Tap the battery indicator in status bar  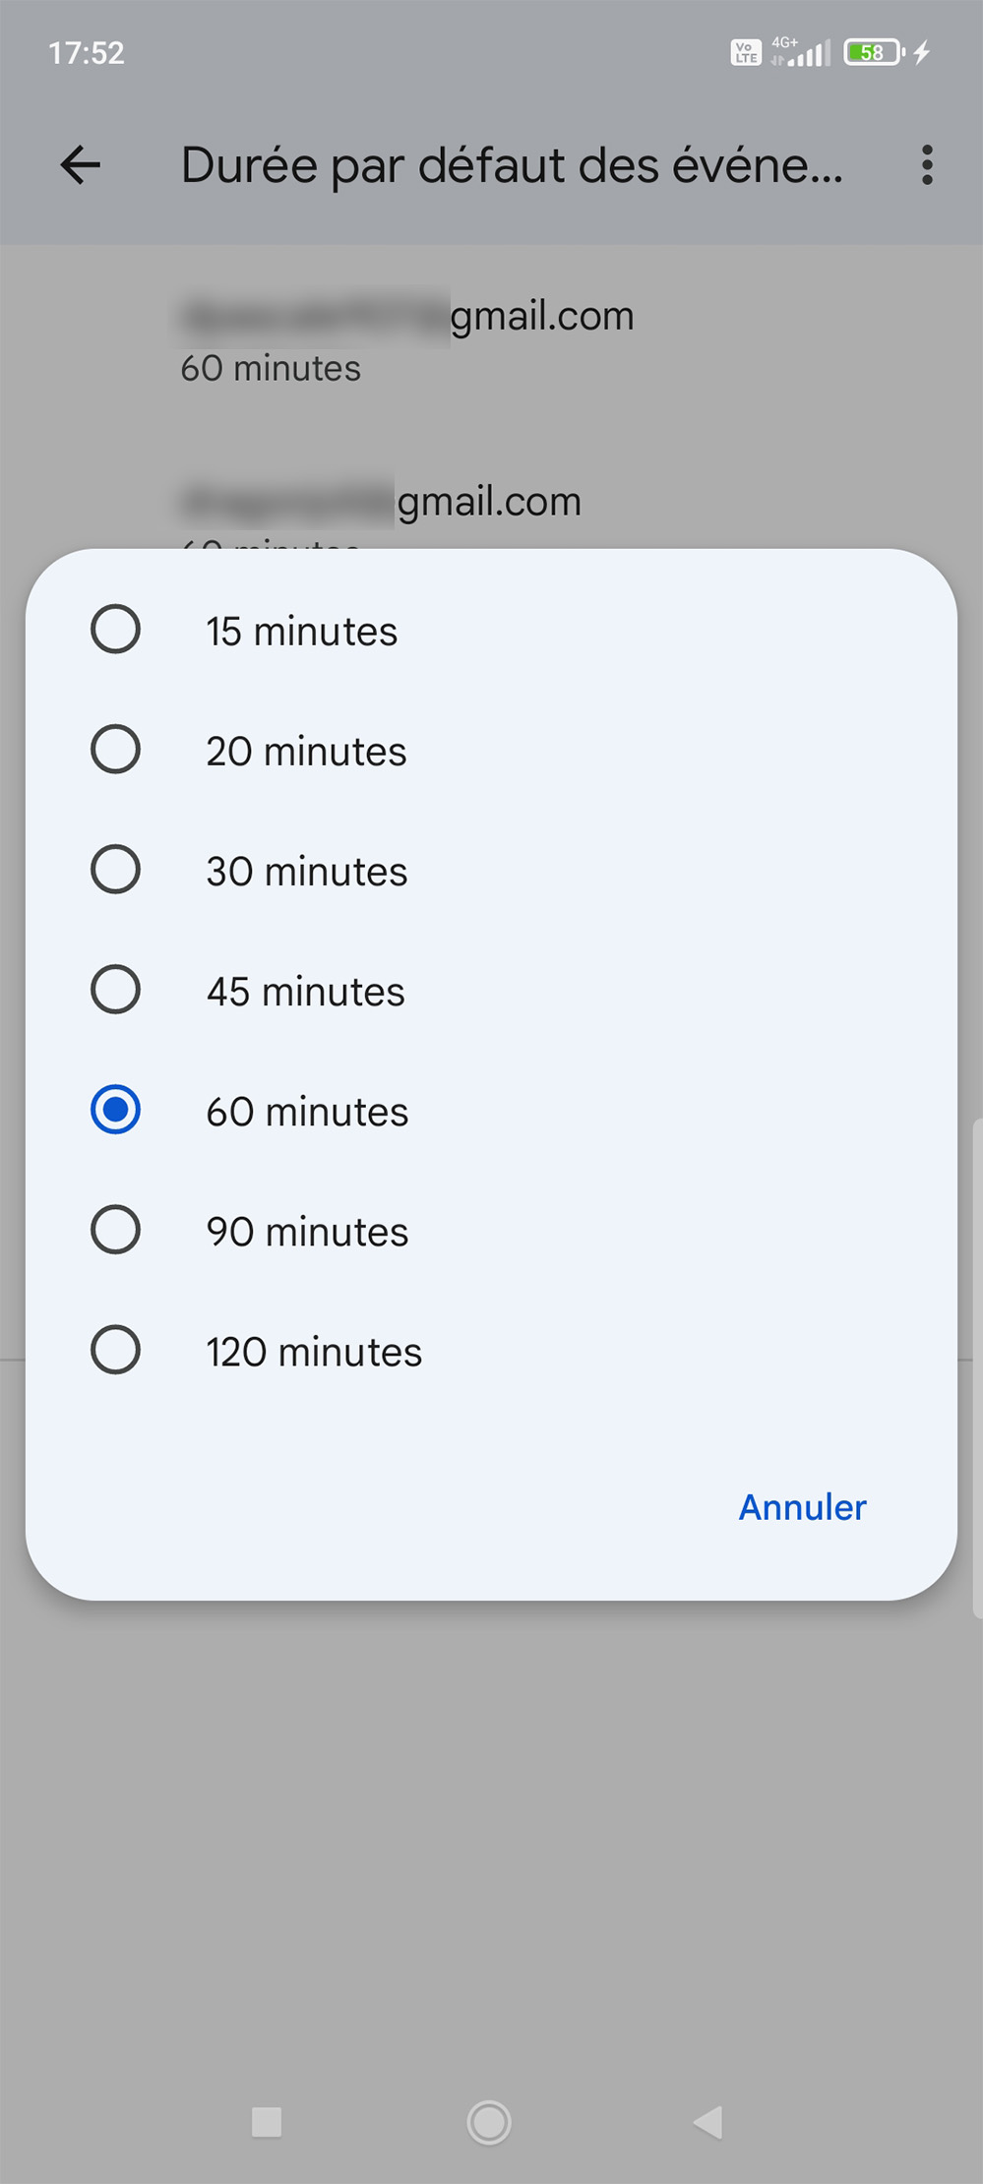click(874, 52)
